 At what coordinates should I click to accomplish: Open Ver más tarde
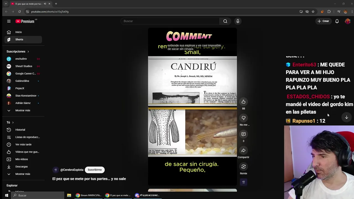pos(23,145)
